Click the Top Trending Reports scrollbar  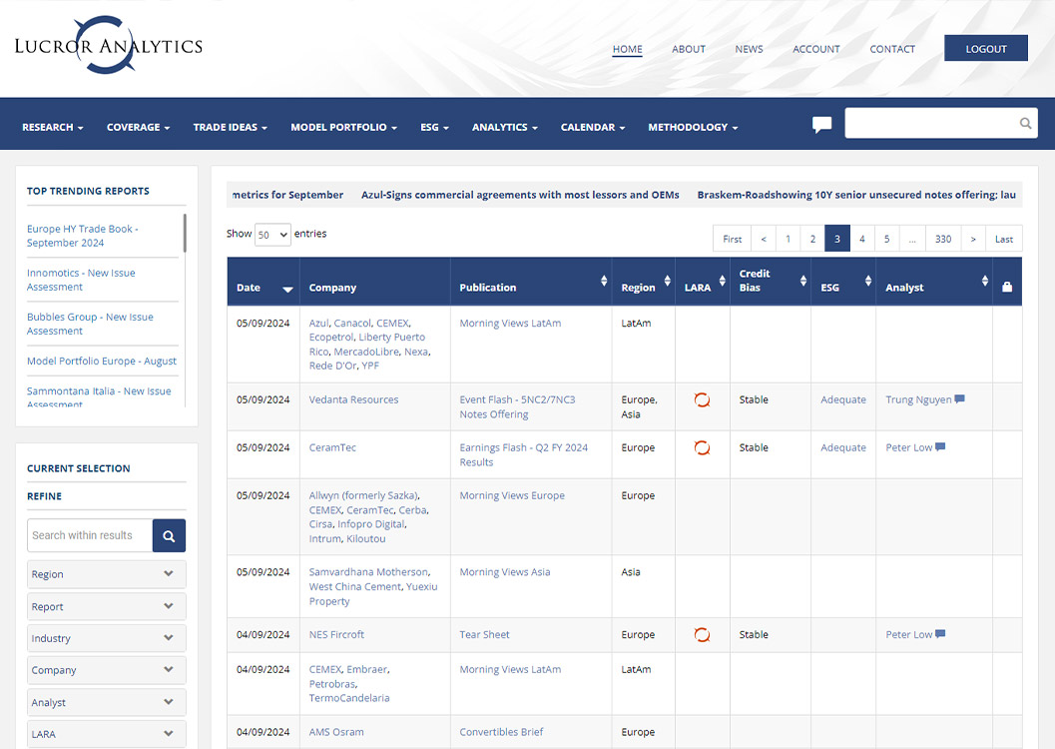click(x=185, y=234)
